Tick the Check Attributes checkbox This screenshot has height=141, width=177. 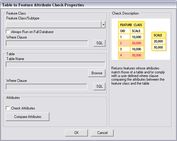coord(8,108)
